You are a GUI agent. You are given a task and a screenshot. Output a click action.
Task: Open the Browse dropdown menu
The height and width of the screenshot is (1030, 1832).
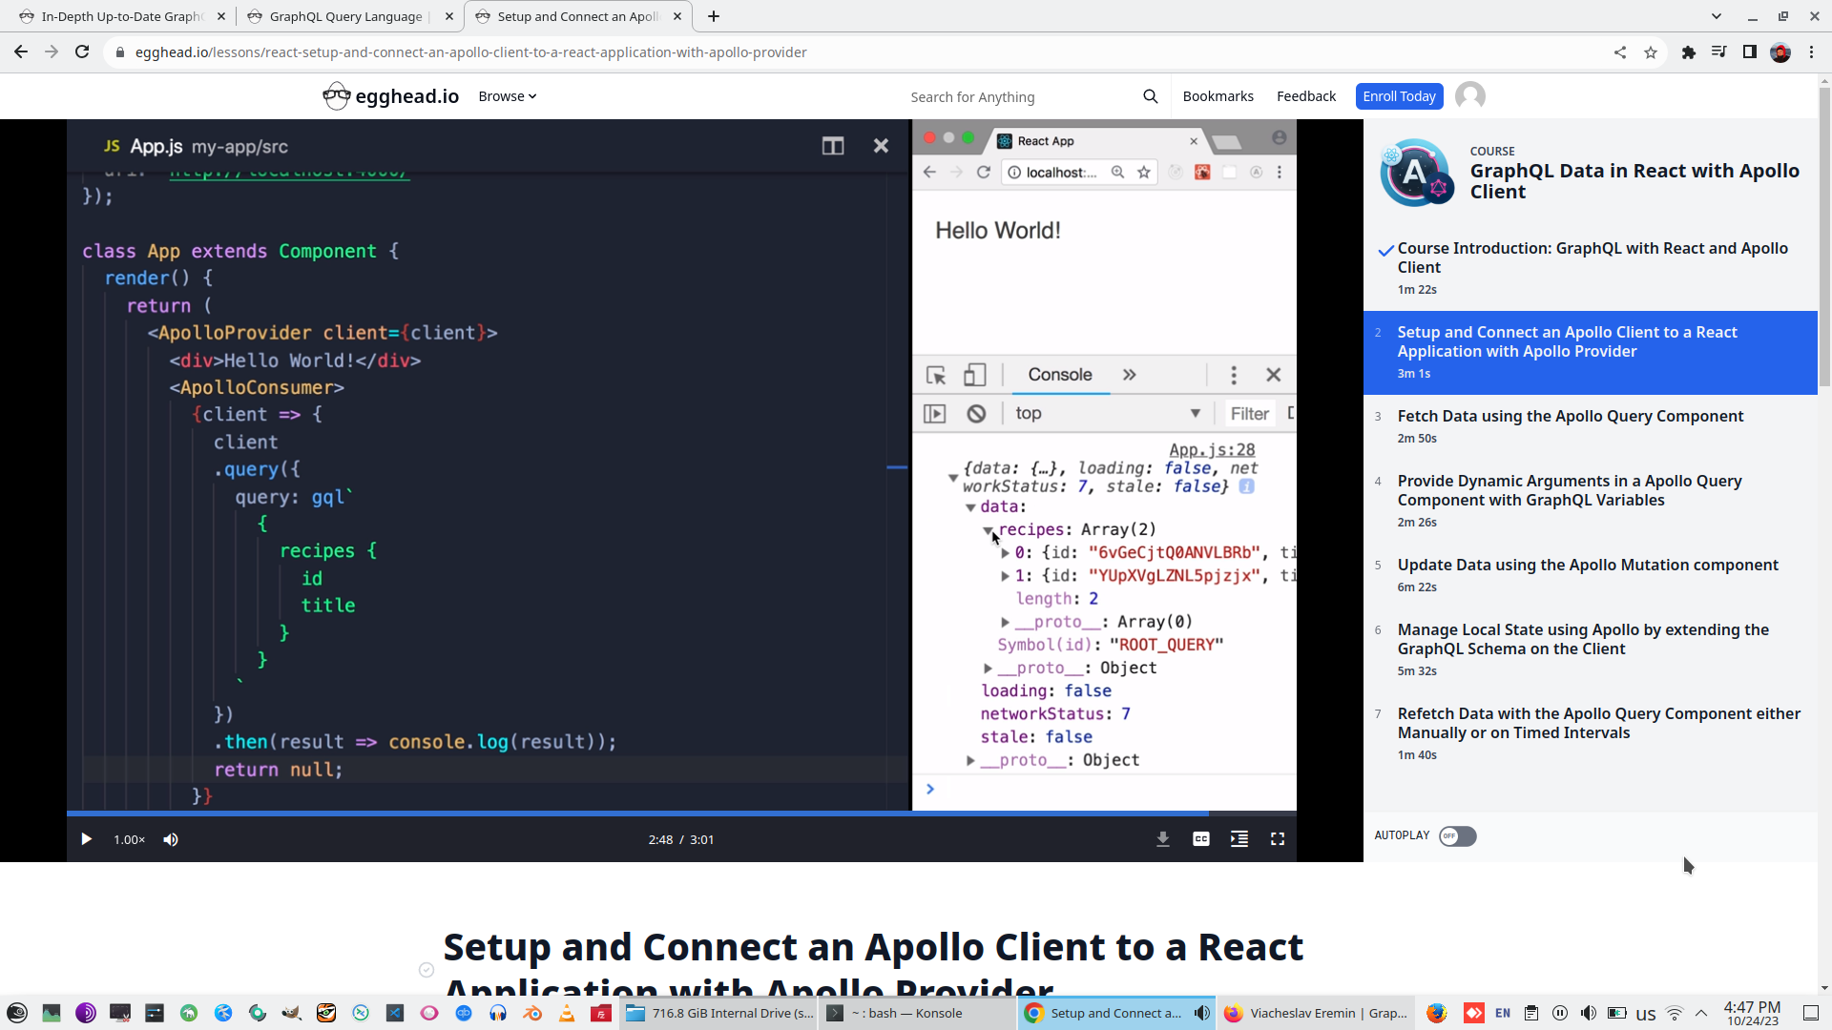tap(507, 96)
